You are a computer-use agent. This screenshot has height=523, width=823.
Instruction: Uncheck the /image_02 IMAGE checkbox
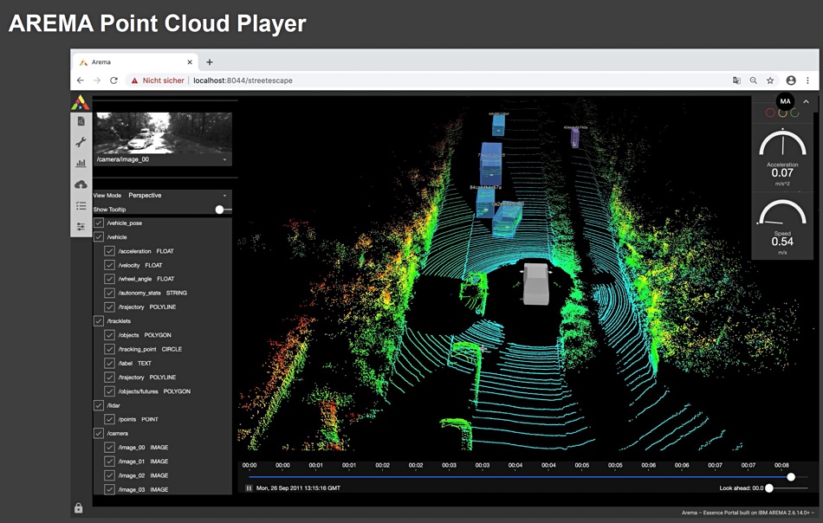pos(109,475)
